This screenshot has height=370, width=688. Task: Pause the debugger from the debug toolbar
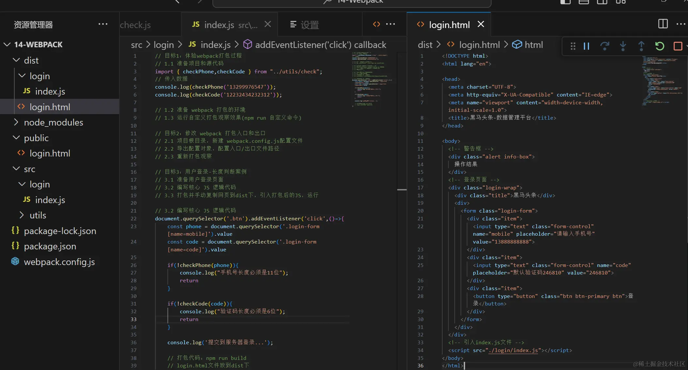coord(586,46)
